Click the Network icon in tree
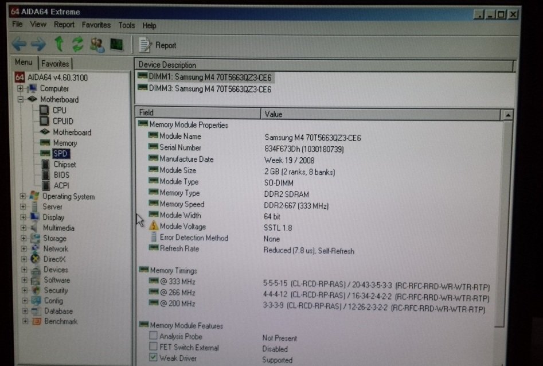This screenshot has height=366, width=543. (x=35, y=248)
